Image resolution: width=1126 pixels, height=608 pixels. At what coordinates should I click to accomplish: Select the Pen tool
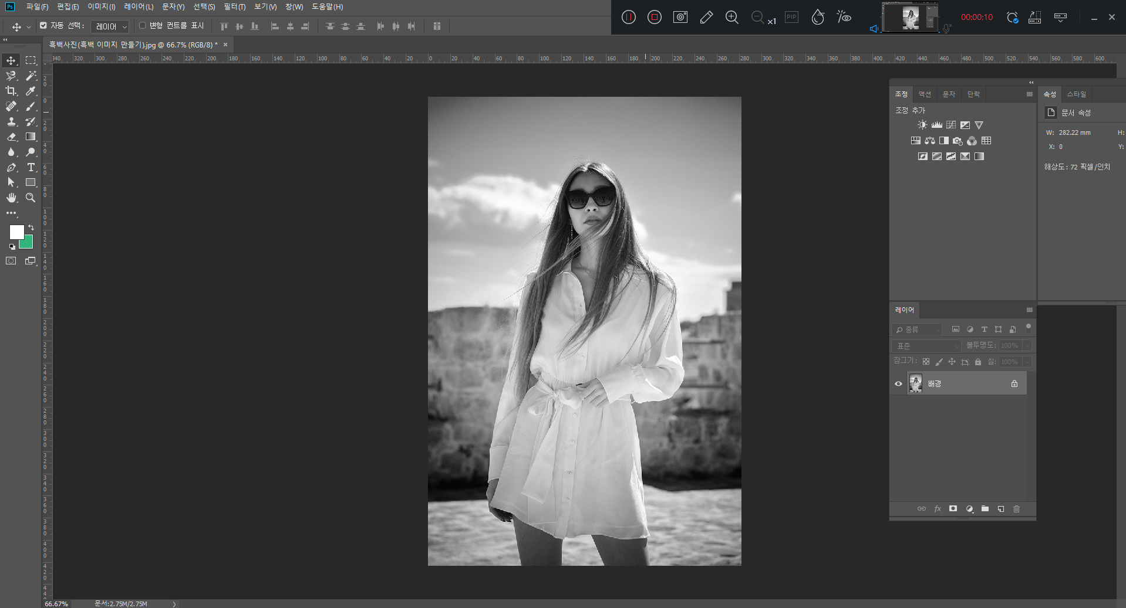(x=11, y=167)
